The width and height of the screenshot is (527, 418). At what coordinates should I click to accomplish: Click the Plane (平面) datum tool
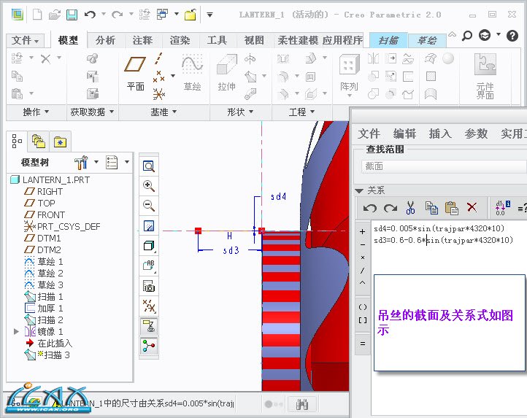coord(136,74)
